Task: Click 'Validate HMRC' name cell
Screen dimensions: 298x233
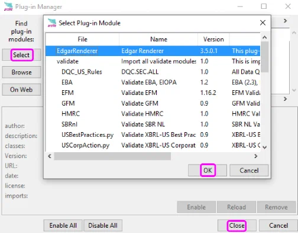Action: pos(142,114)
